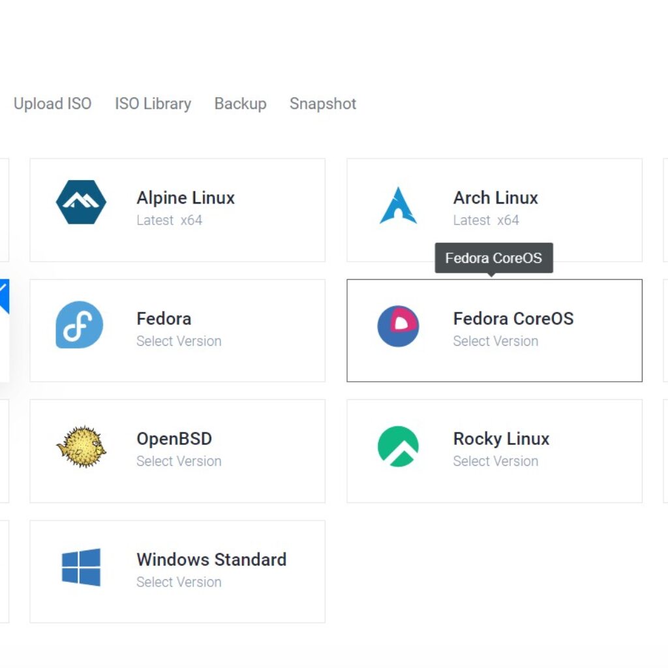Click the Alpine Linux hexagon mountain logo

[x=81, y=202]
